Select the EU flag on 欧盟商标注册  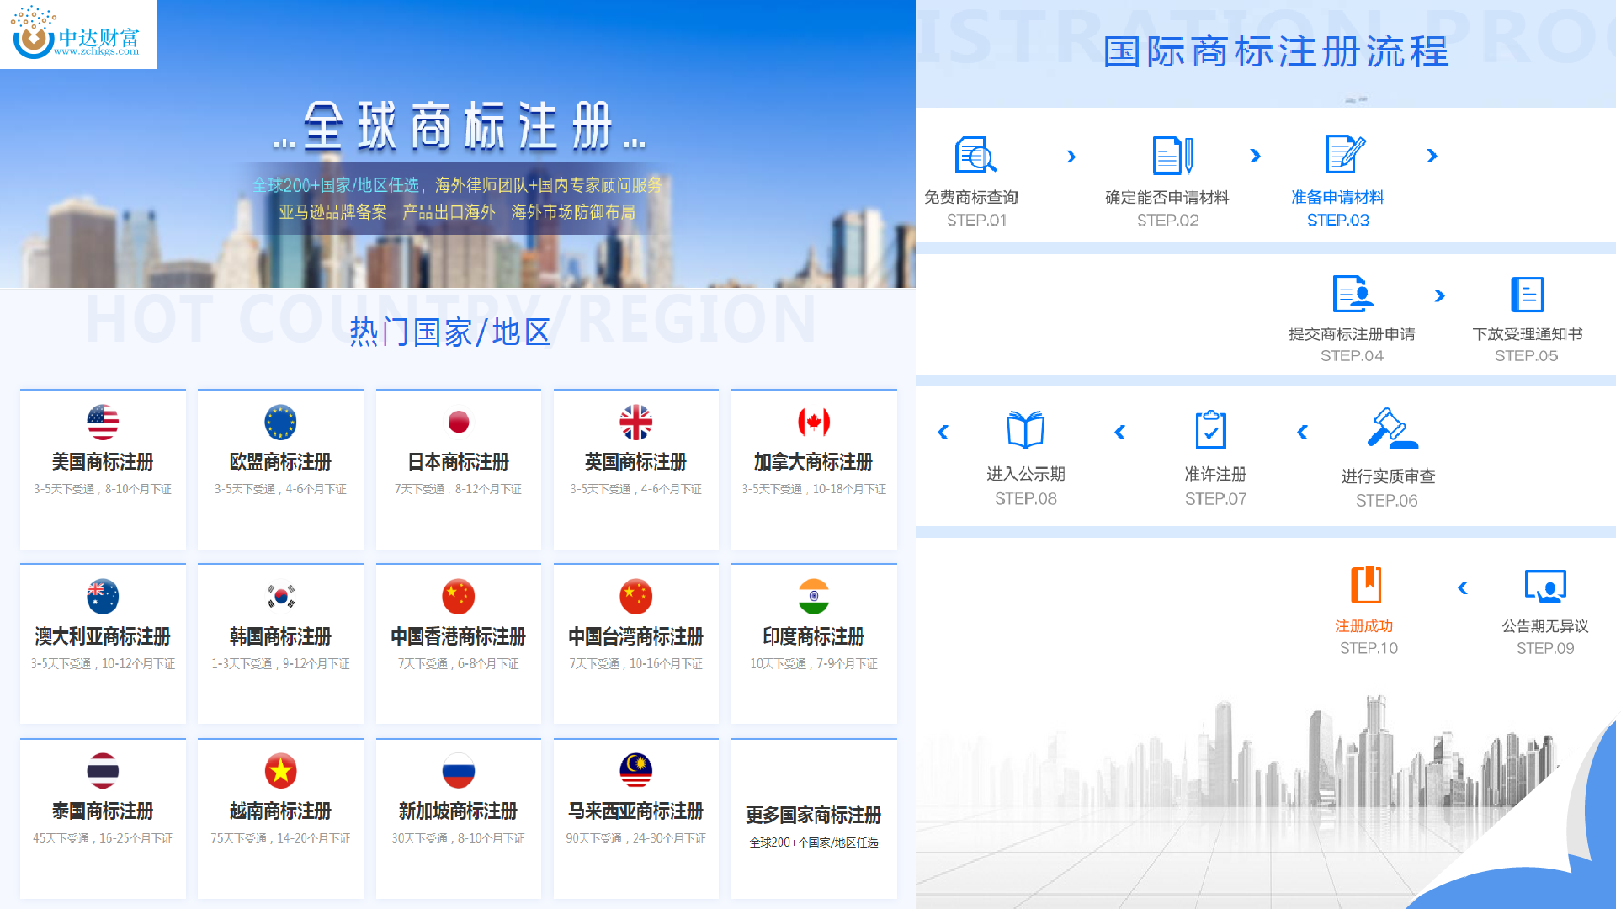280,422
